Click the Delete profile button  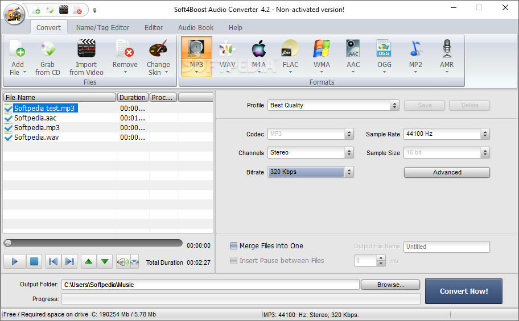click(x=469, y=105)
